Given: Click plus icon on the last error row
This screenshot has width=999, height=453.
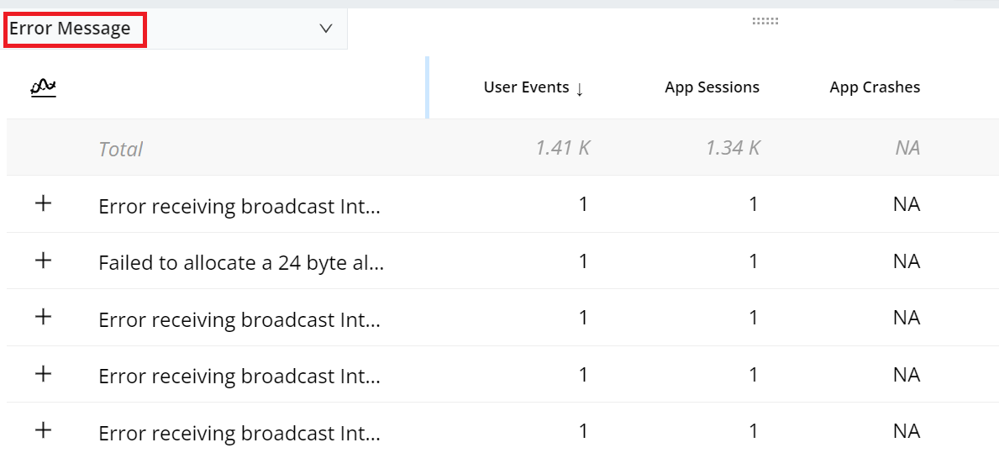Looking at the screenshot, I should [x=43, y=431].
